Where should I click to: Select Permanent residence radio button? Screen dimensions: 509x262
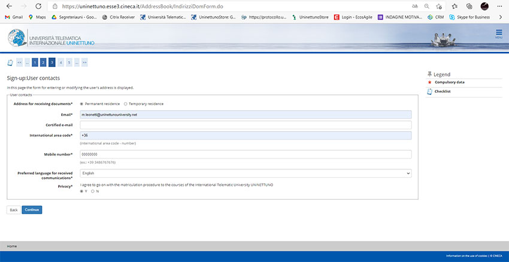pyautogui.click(x=81, y=103)
